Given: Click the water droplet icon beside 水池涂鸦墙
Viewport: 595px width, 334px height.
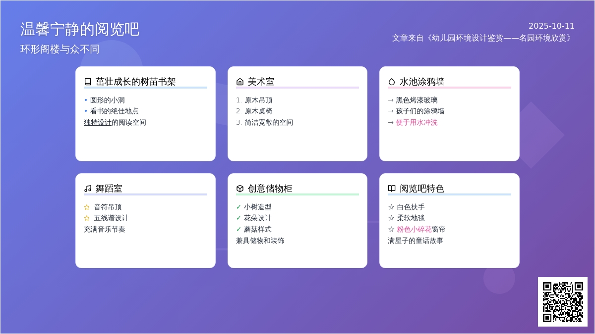Looking at the screenshot, I should click(x=392, y=82).
